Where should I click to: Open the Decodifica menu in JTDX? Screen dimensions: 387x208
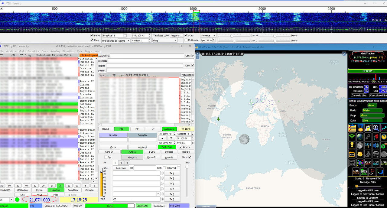coord(34,51)
